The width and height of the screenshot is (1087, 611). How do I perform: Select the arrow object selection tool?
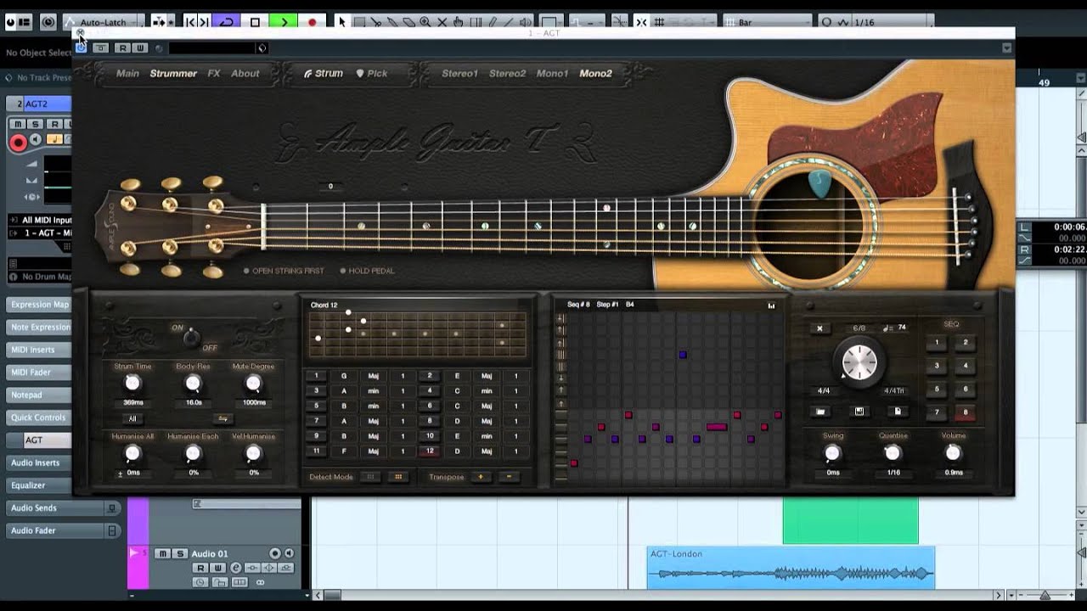341,22
